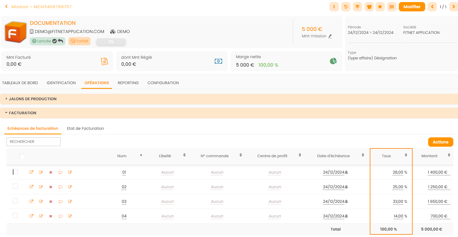Delete billing row 02 with red cross
The width and height of the screenshot is (458, 237).
click(x=51, y=187)
